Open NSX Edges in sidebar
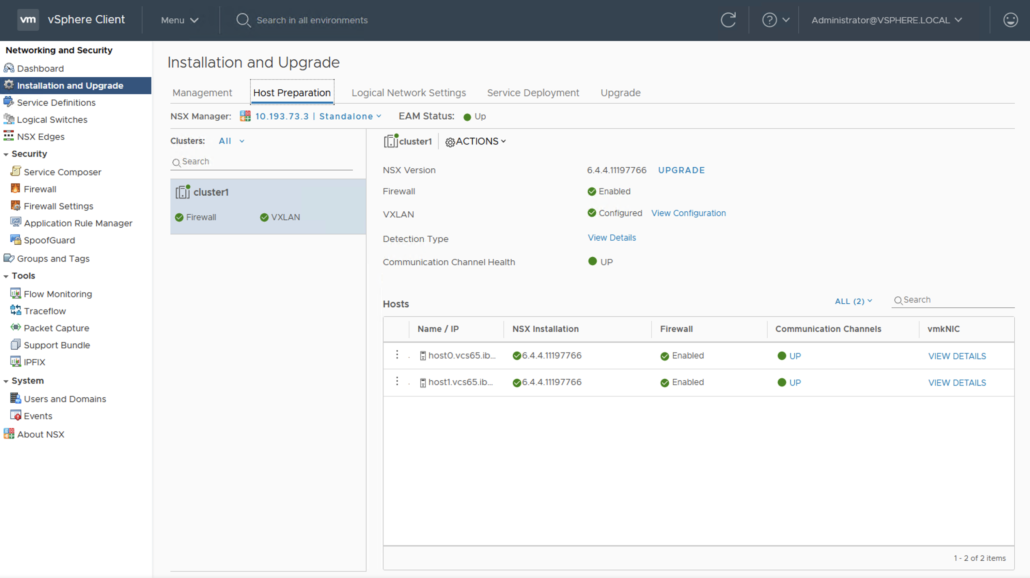This screenshot has width=1030, height=578. pyautogui.click(x=41, y=137)
